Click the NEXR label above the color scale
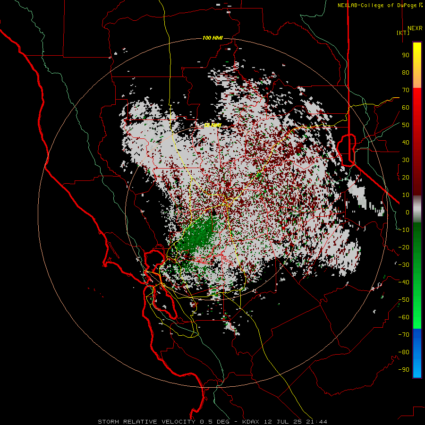The width and height of the screenshot is (425, 425). point(415,28)
